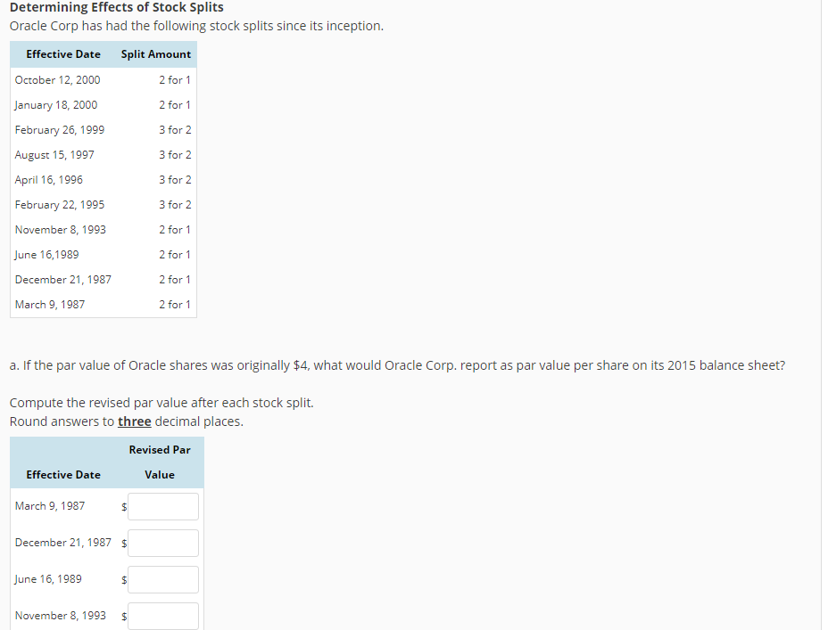Click the Revised Par Value column header

tap(160, 461)
